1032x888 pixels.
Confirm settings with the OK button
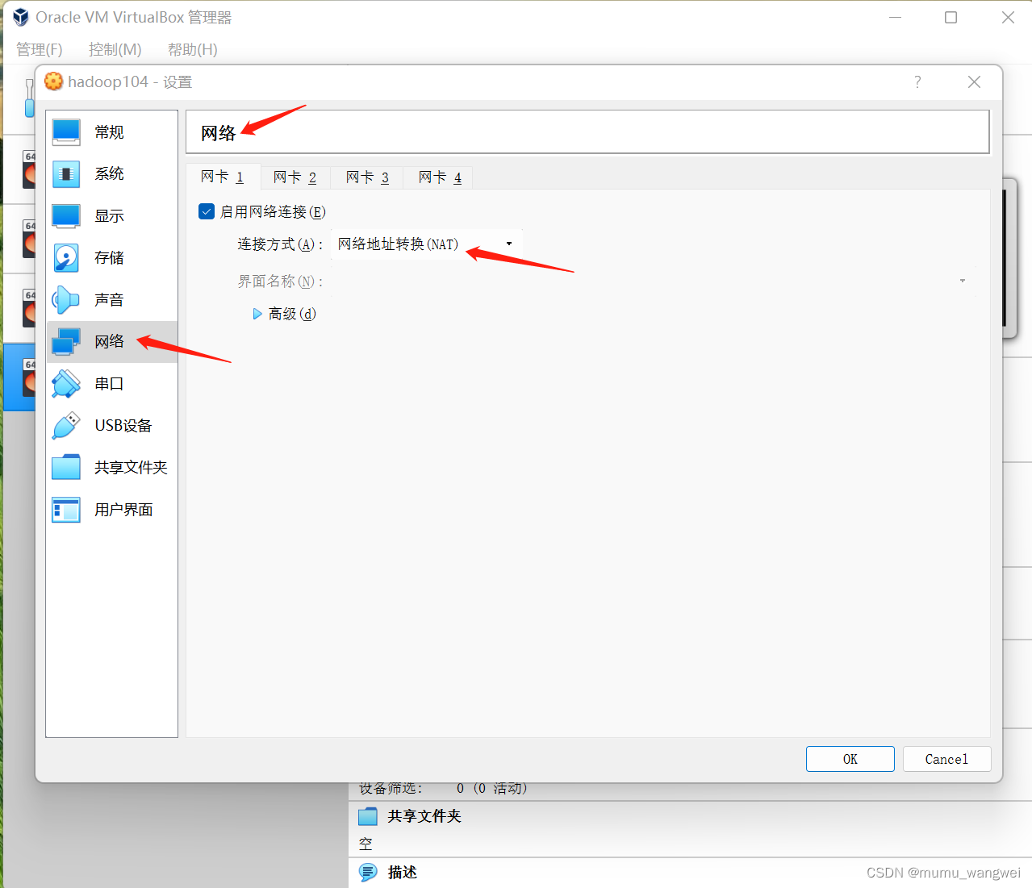point(850,759)
